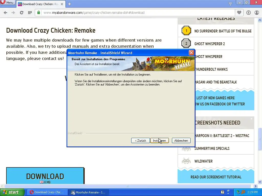Open the browser downloads icon
Image resolution: width=262 pixels, height=196 pixels.
click(x=248, y=13)
